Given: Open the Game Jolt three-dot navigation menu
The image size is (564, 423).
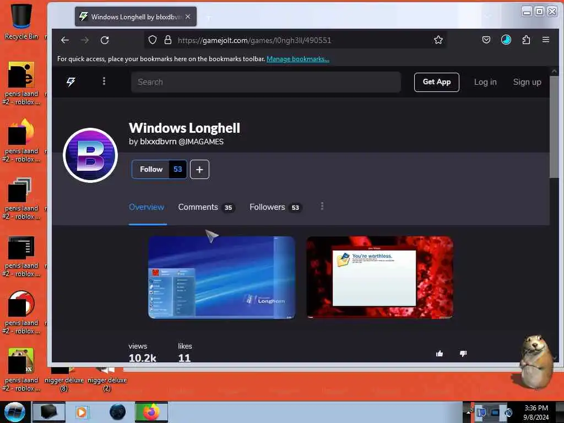Looking at the screenshot, I should (104, 82).
